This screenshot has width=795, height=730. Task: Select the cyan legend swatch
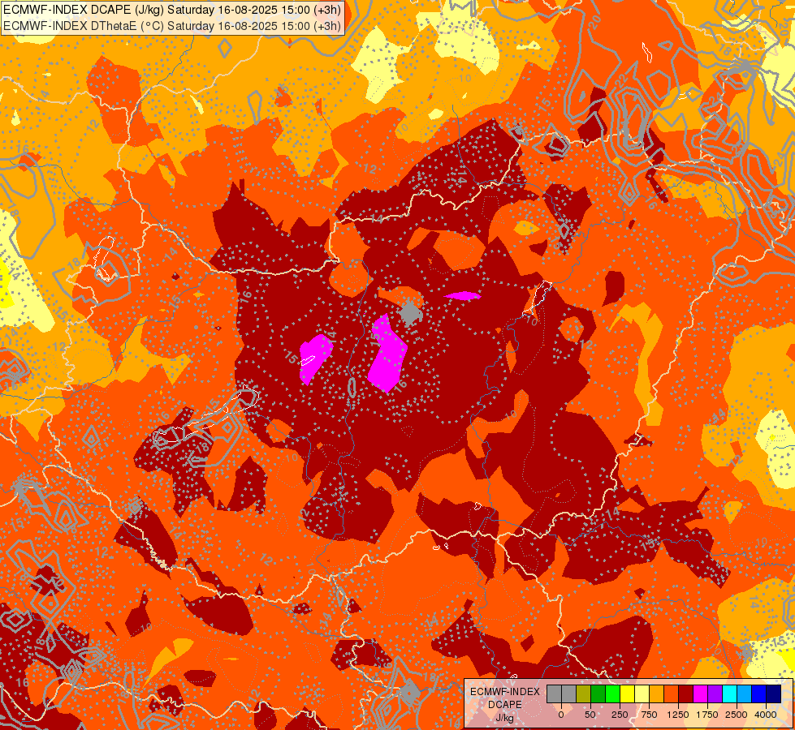pos(729,694)
